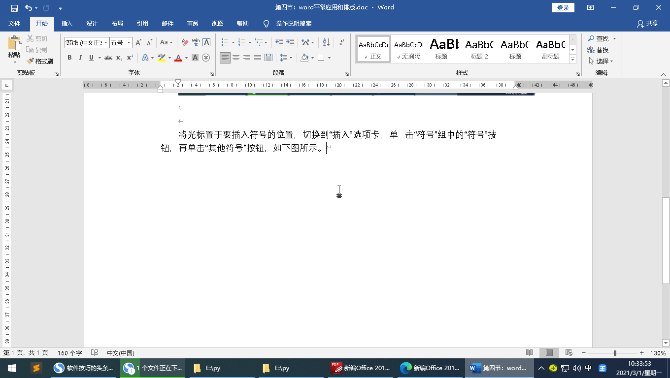Screen dimensions: 670x378
Task: Align the paragraph to the right
Action: tap(247, 58)
